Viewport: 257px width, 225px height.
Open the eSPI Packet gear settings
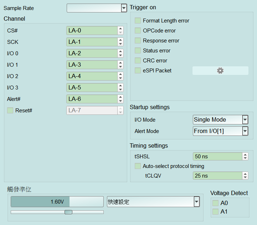click(x=220, y=71)
